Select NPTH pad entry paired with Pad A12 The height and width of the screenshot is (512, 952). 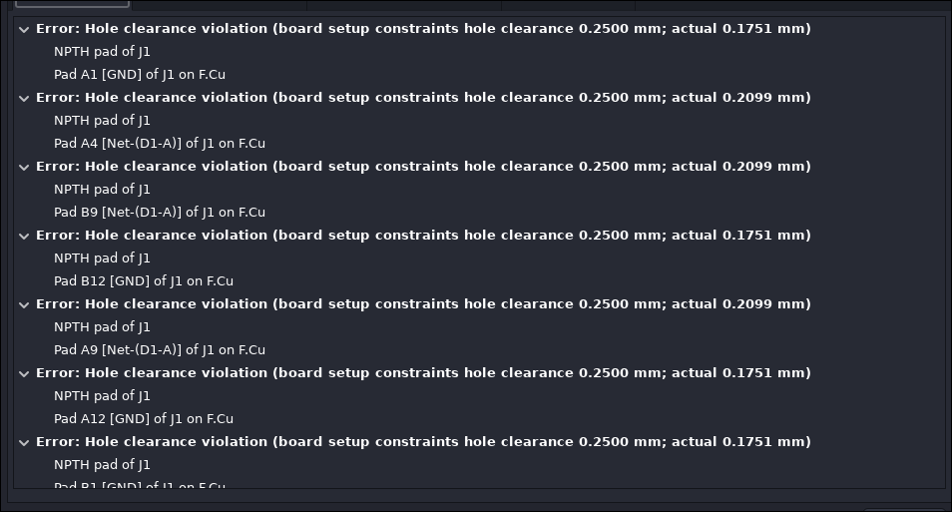[x=102, y=396]
